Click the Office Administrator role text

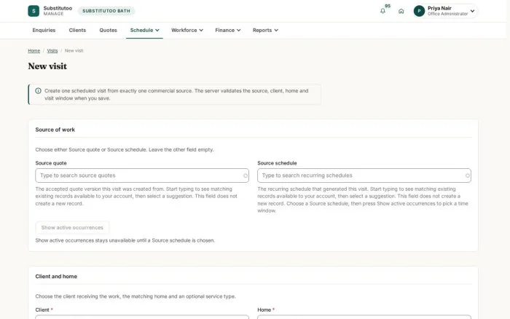pyautogui.click(x=447, y=14)
